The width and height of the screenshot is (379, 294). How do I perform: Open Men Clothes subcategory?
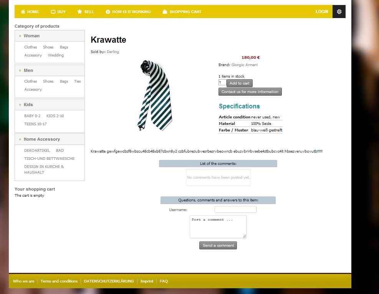pyautogui.click(x=30, y=81)
